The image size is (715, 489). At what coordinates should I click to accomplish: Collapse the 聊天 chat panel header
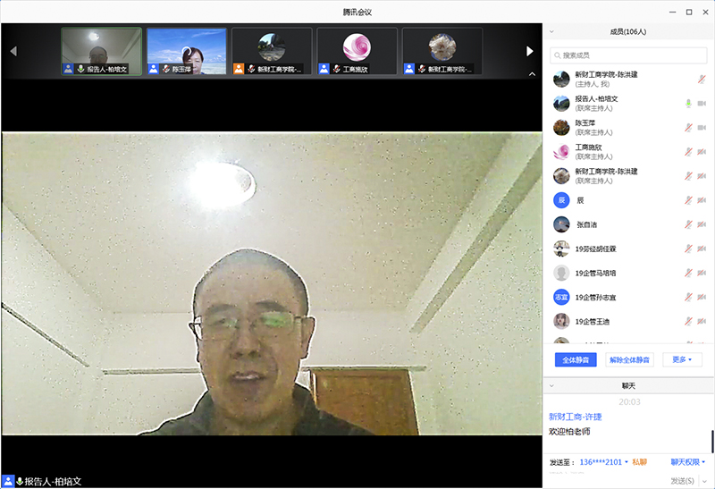click(x=551, y=385)
